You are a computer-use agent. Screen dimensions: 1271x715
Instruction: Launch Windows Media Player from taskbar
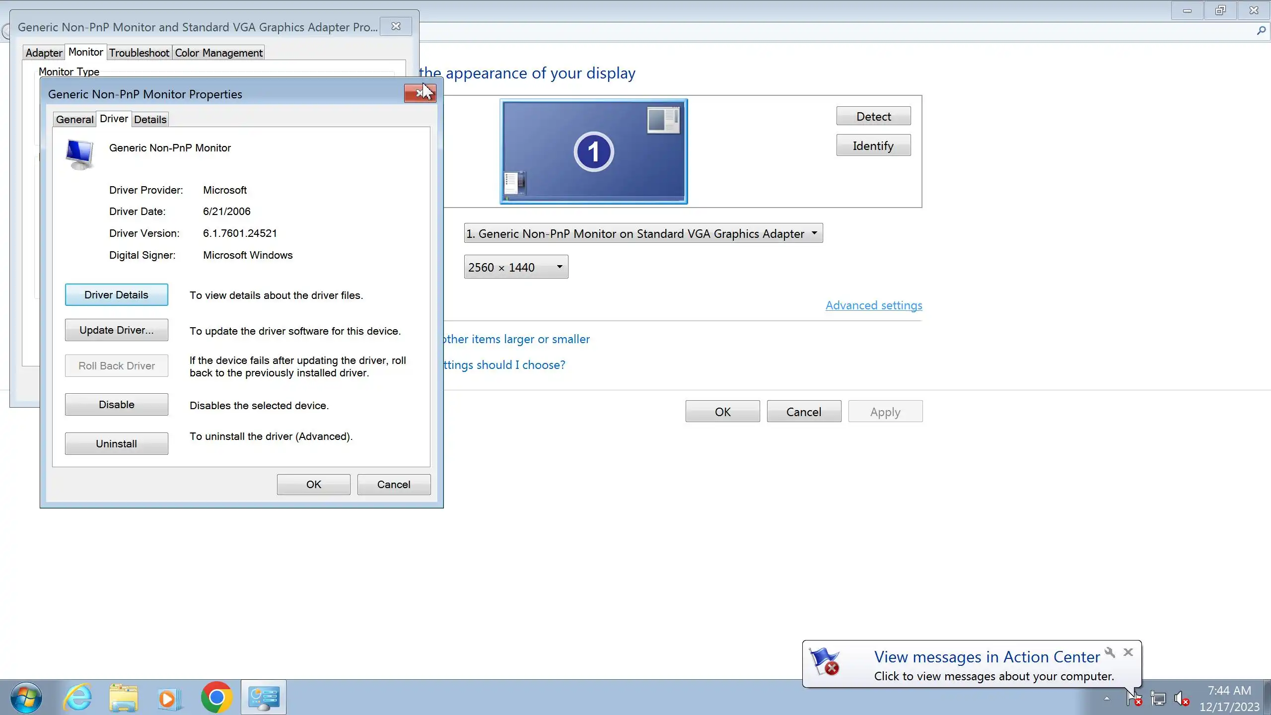[169, 698]
